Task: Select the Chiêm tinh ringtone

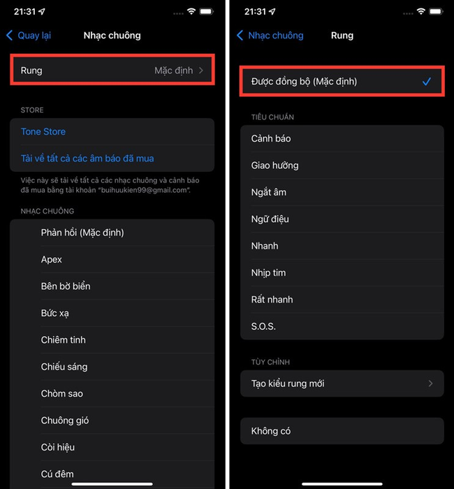Action: pos(112,340)
